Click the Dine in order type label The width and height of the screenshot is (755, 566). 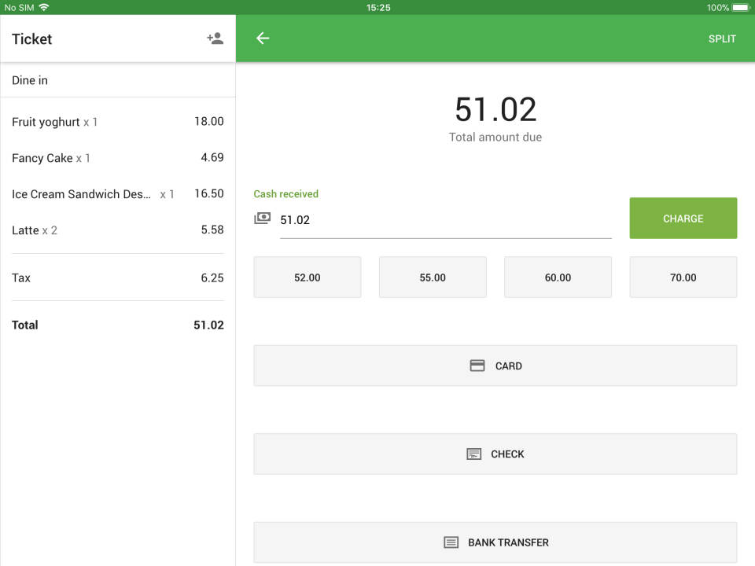29,79
